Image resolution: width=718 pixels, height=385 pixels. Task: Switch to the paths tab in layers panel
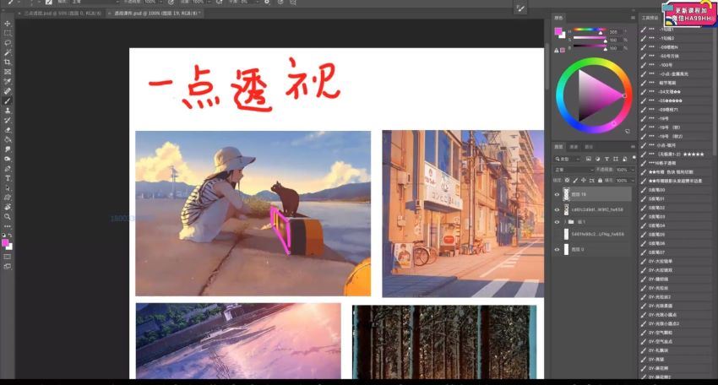589,147
